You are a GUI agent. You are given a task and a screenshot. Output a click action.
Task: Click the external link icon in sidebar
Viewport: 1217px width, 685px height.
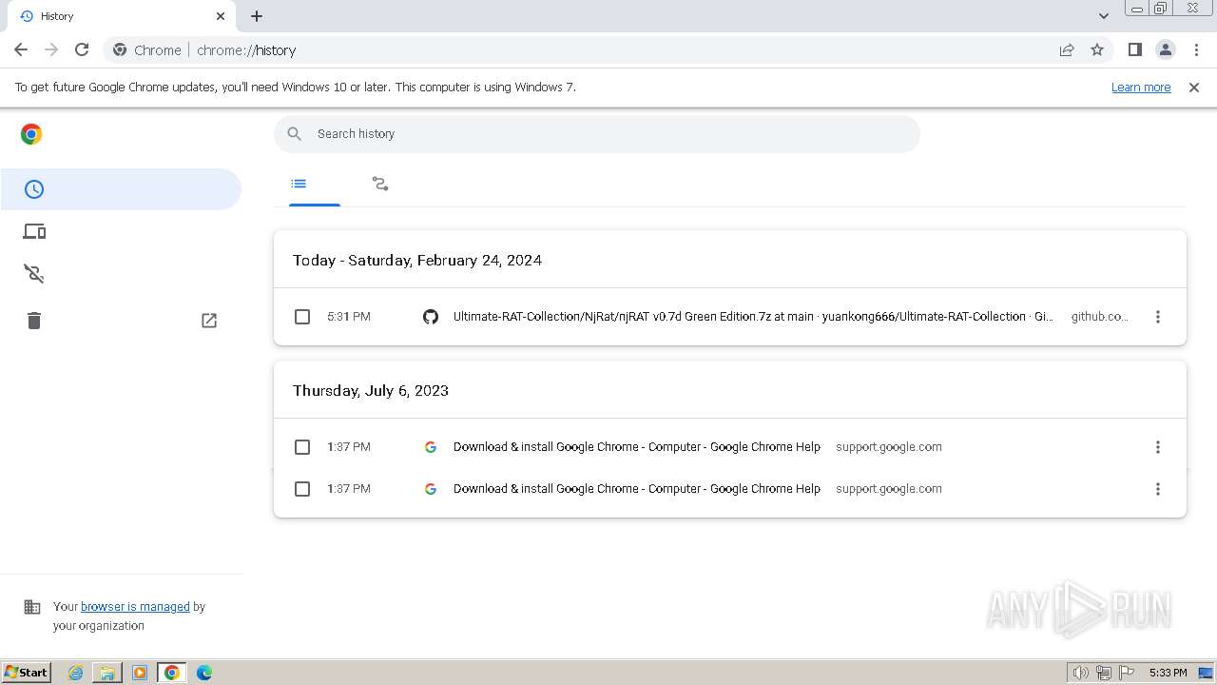point(209,321)
